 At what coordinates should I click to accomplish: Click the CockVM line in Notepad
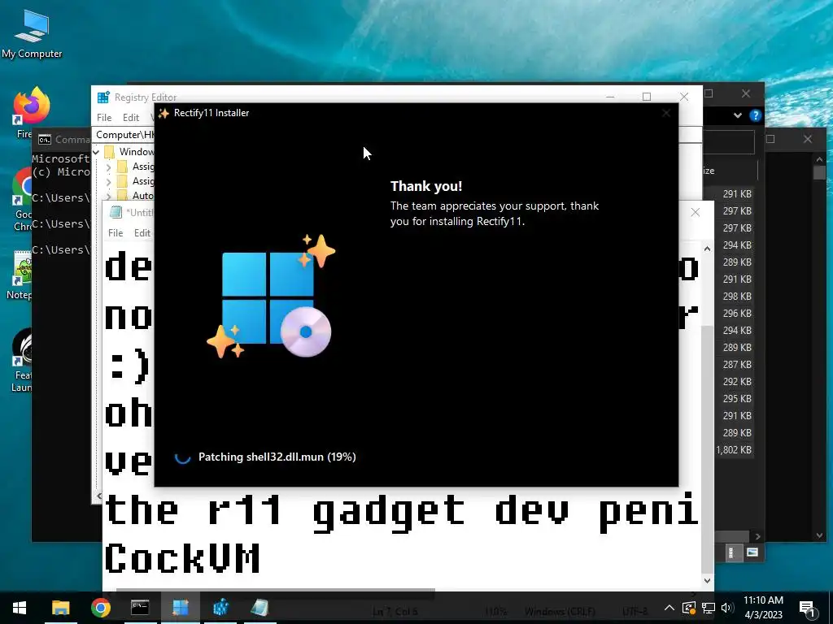coord(182,557)
